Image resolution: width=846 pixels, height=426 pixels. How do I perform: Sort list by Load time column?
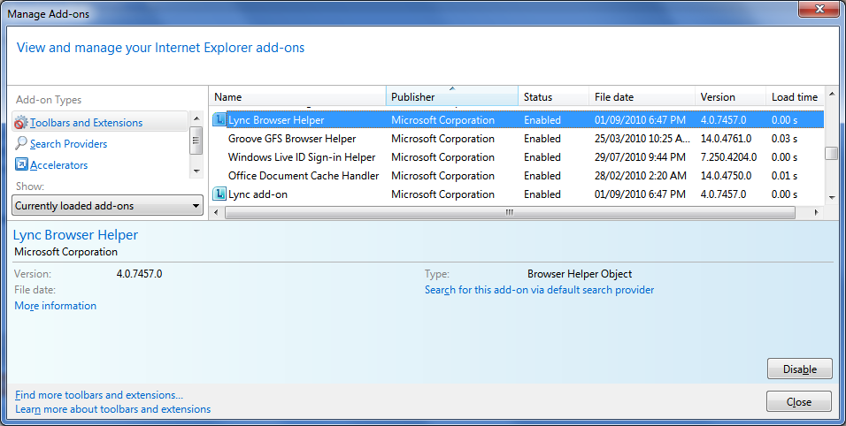pyautogui.click(x=795, y=97)
